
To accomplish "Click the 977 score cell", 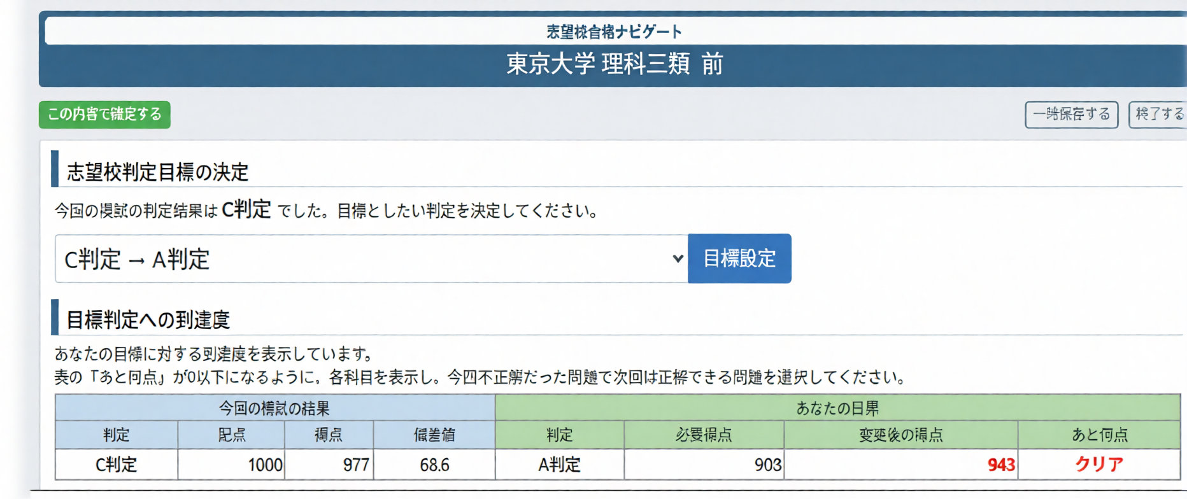I will click(x=329, y=465).
